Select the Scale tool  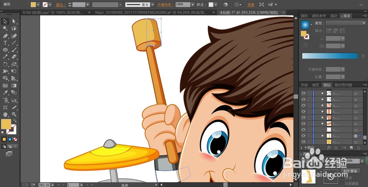pos(14,64)
